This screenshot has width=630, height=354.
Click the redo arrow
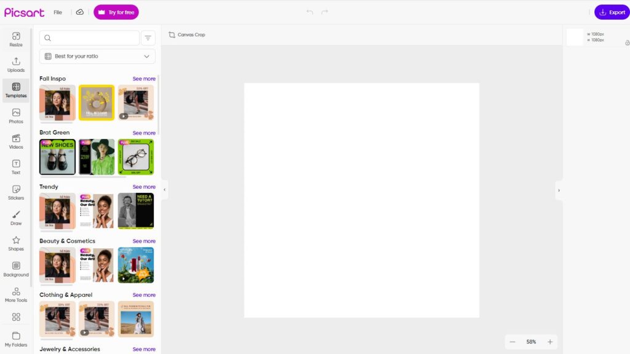click(325, 12)
